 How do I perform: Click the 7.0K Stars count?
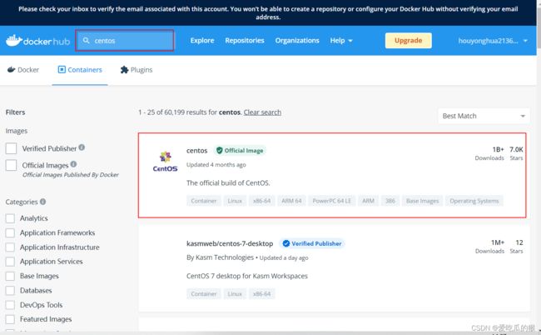[516, 153]
